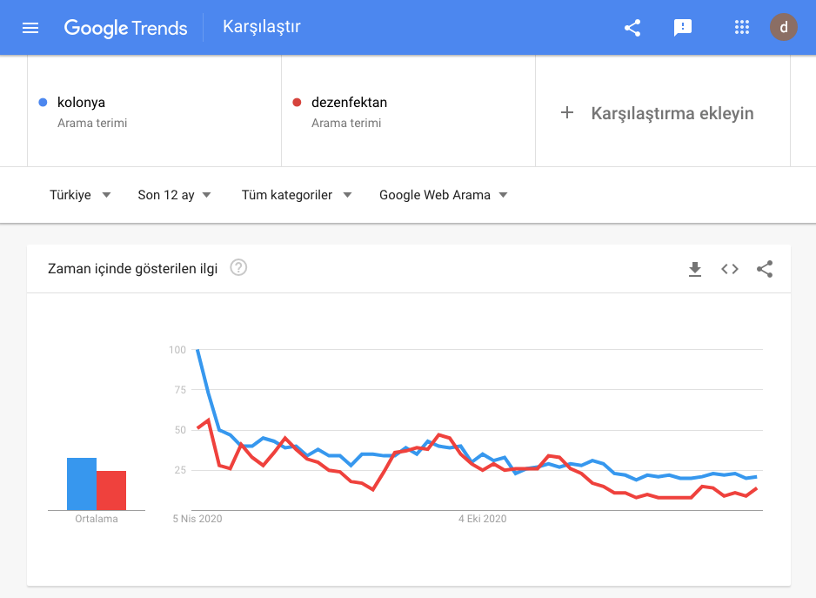Click the share icon in header
Image resolution: width=816 pixels, height=598 pixels.
pos(632,28)
